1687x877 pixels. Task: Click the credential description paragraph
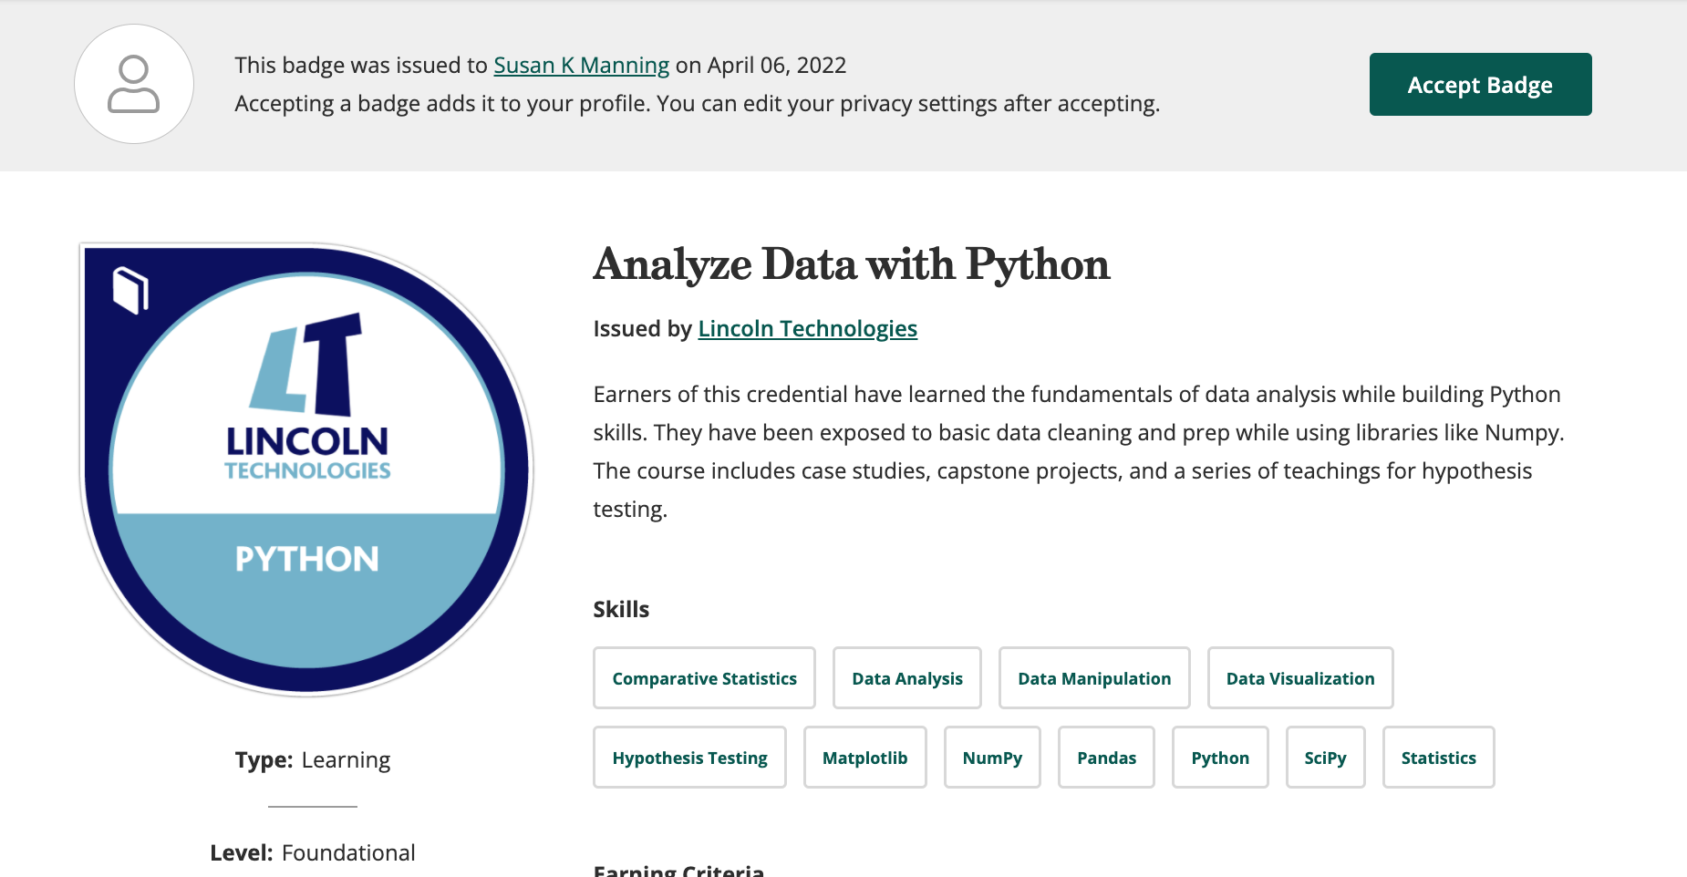pos(1079,452)
